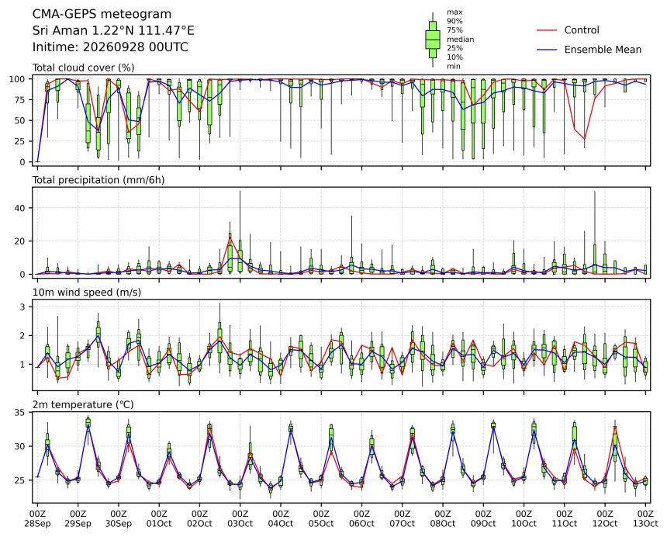667x537 pixels.
Task: Click the 00Z 28Sep axis tick label
Action: click(37, 518)
